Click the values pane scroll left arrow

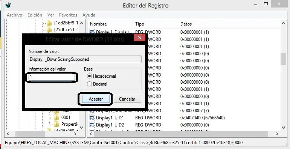coord(91,134)
